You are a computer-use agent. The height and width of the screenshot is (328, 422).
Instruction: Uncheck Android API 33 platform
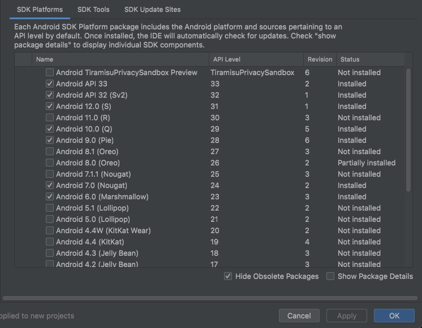[50, 84]
